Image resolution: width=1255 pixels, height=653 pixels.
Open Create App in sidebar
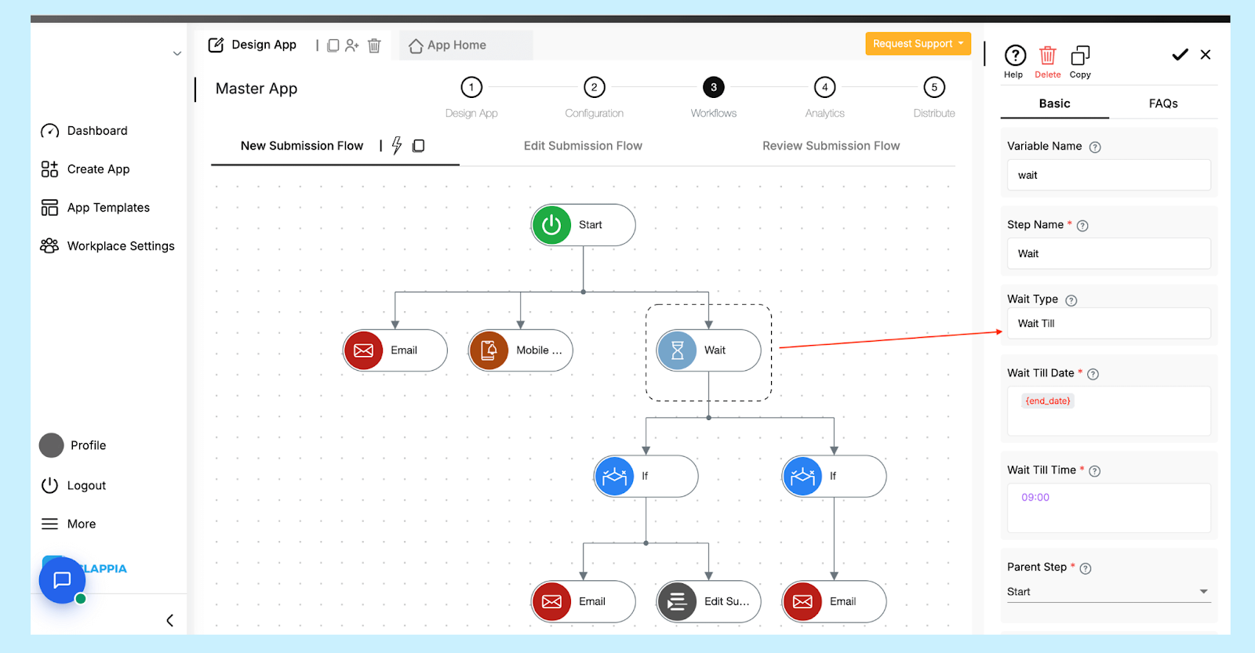(85, 169)
